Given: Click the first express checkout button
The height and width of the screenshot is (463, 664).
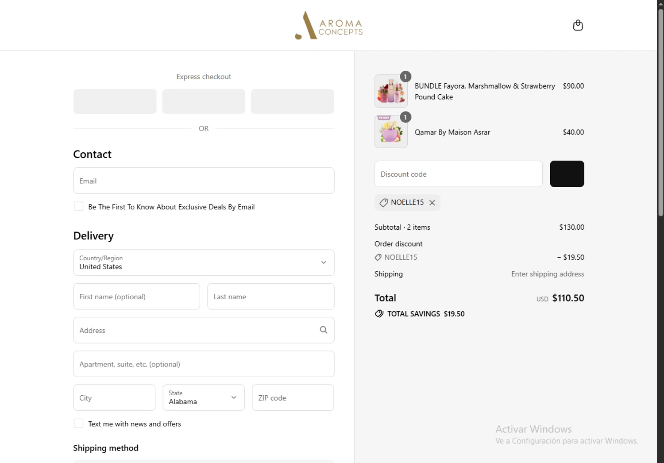Looking at the screenshot, I should tap(115, 101).
